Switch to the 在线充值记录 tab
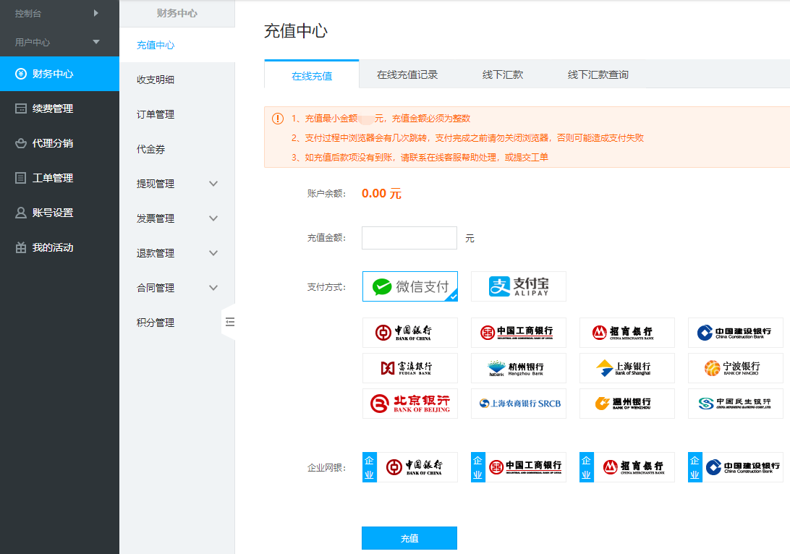 click(x=407, y=74)
